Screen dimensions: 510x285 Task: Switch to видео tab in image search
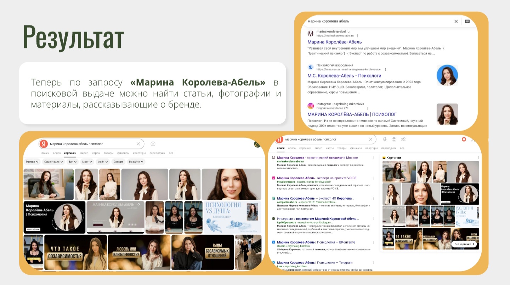[x=84, y=153]
